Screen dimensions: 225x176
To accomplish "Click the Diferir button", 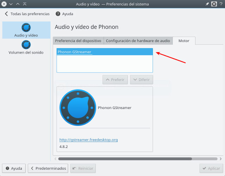I will (141, 80).
